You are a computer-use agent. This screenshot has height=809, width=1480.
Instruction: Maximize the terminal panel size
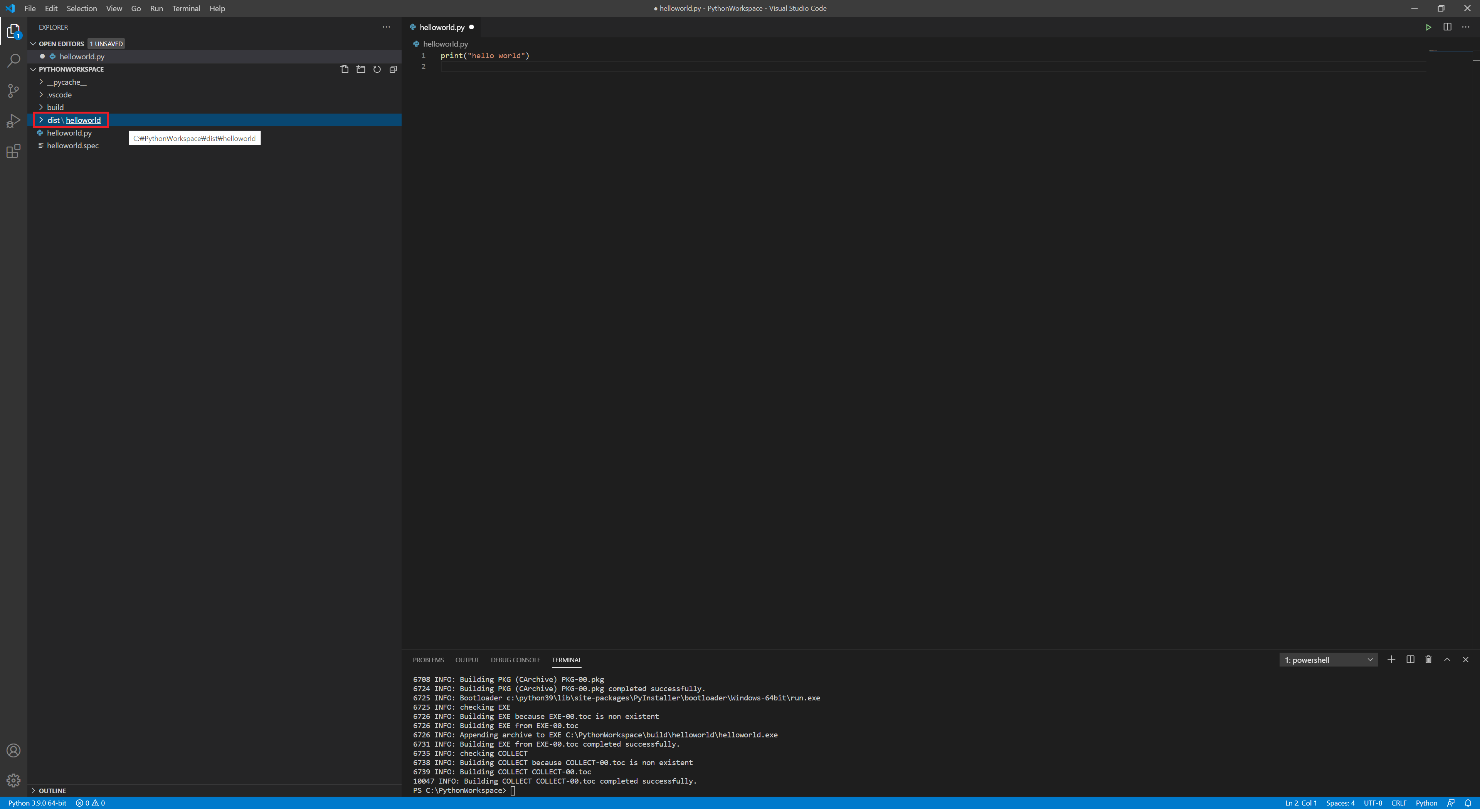coord(1447,659)
